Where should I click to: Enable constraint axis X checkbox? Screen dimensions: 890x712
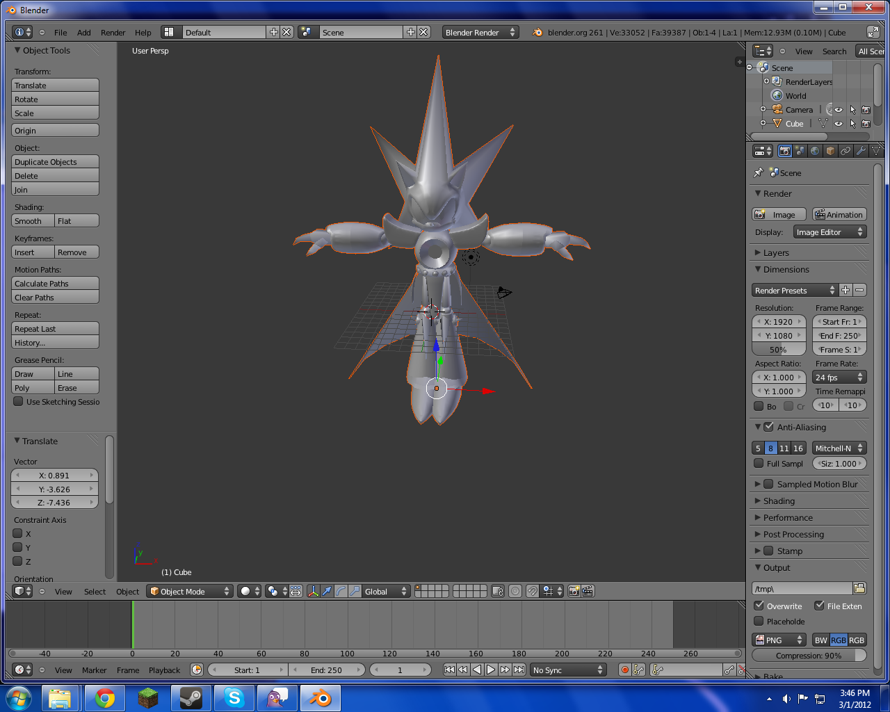[18, 533]
